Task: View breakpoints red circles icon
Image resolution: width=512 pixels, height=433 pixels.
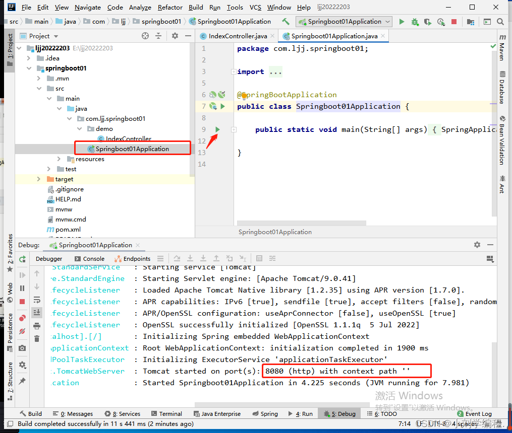Action: [22, 318]
